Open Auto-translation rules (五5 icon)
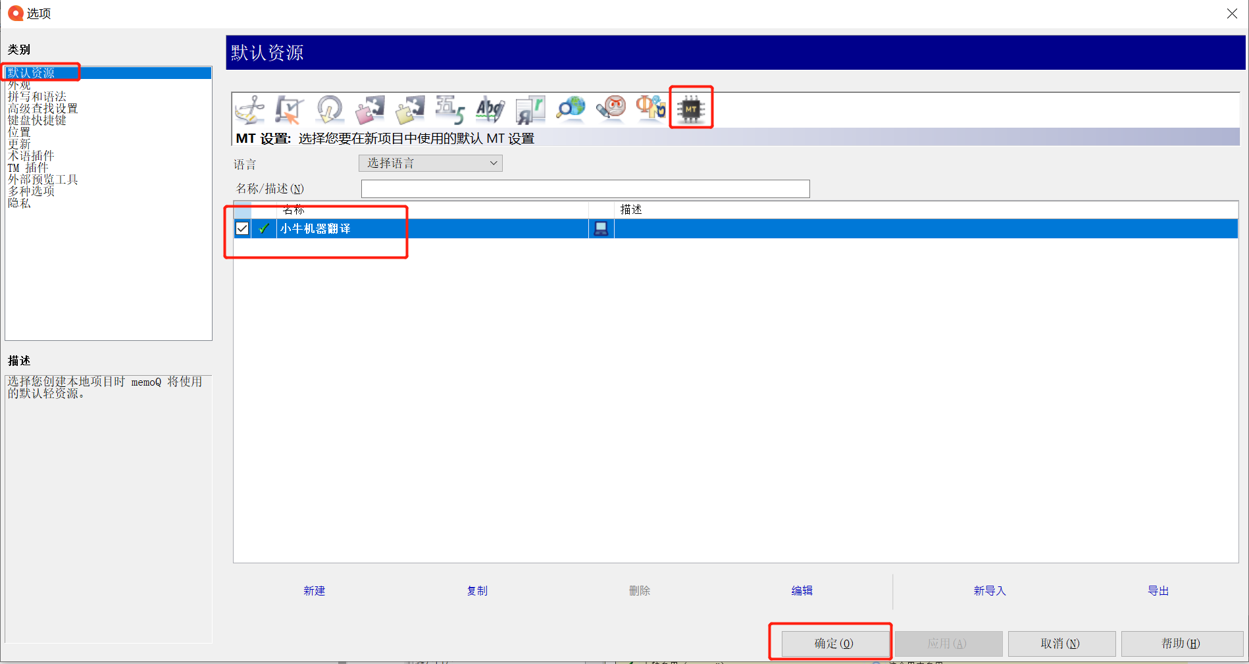1249x664 pixels. click(450, 109)
